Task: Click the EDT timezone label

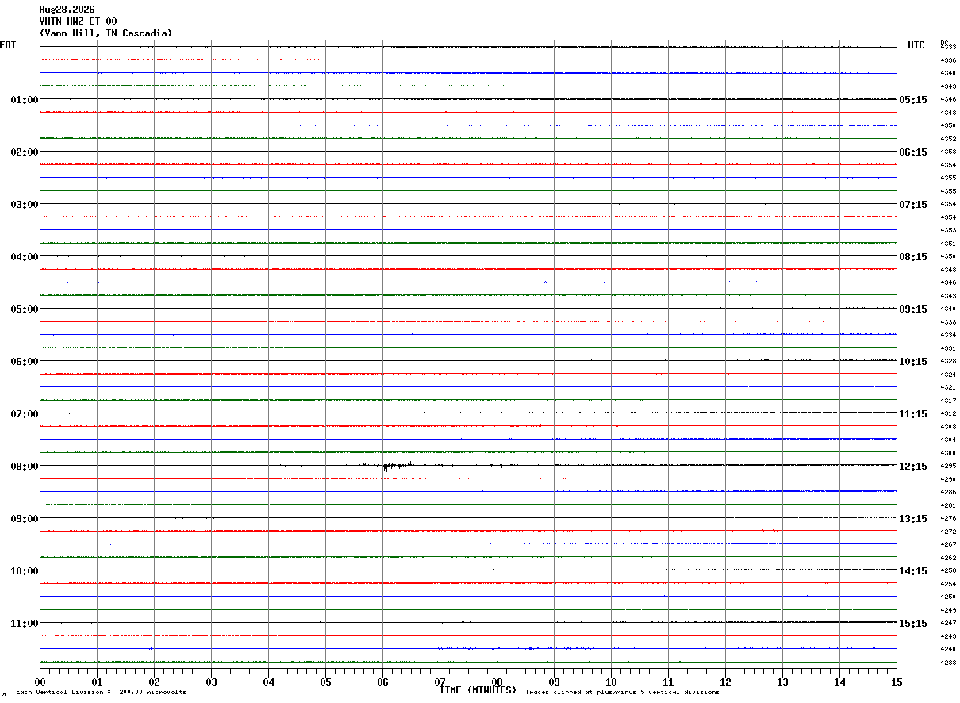Action: click(8, 45)
